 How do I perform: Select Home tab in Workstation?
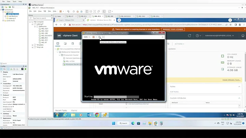pyautogui.click(x=59, y=16)
